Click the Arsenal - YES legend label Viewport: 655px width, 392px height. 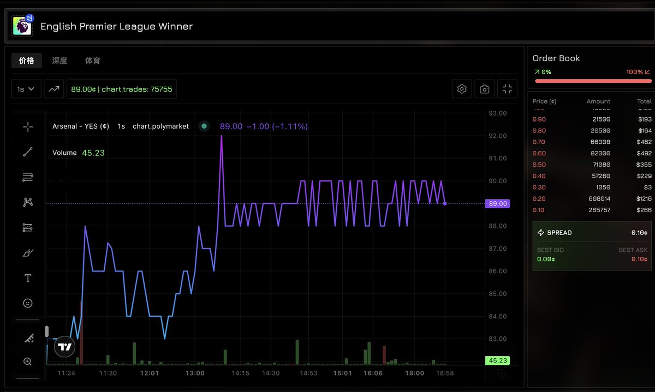tap(81, 126)
